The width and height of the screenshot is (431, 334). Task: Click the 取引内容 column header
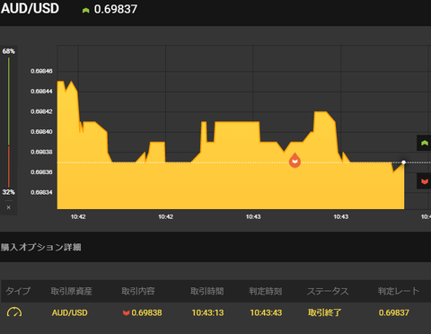point(138,291)
